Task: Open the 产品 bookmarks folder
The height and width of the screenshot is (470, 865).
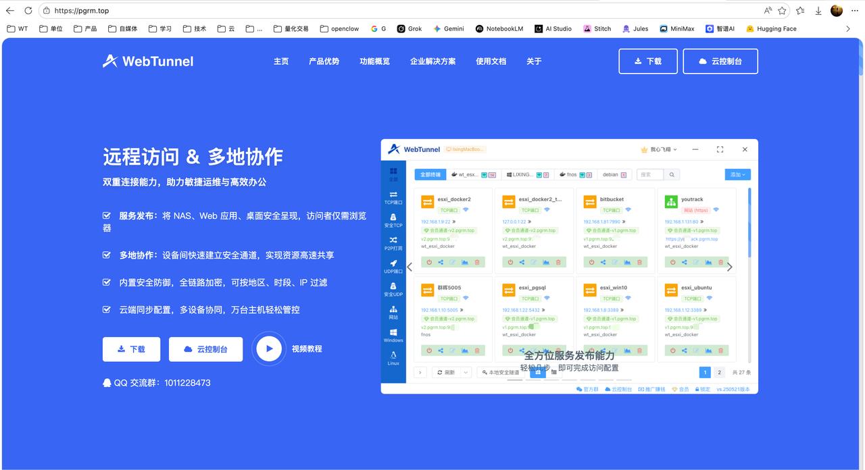Action: (85, 28)
